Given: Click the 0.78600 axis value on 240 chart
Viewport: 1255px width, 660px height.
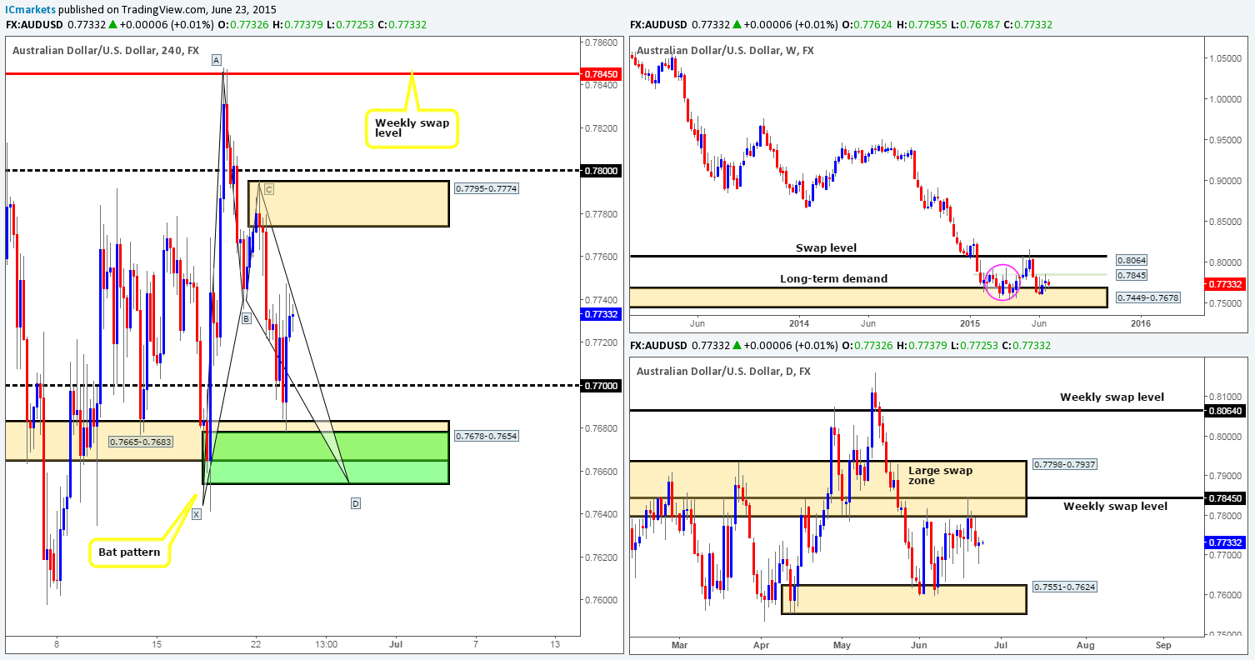Looking at the screenshot, I should point(601,42).
